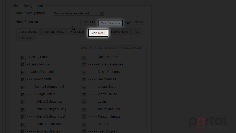Select the Main Menu tab
236x133 pixels.
coord(98,33)
